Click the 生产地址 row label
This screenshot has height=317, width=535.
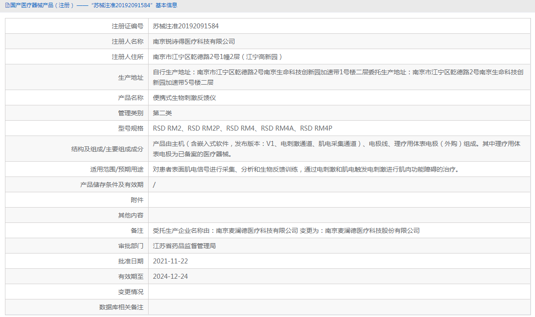131,77
